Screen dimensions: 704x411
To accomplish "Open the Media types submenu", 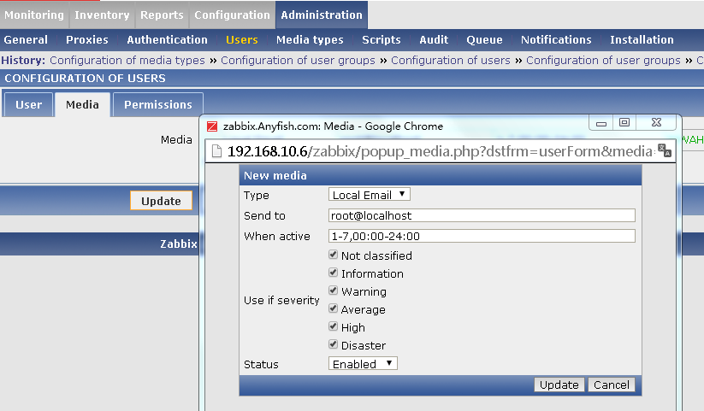I will pyautogui.click(x=310, y=40).
